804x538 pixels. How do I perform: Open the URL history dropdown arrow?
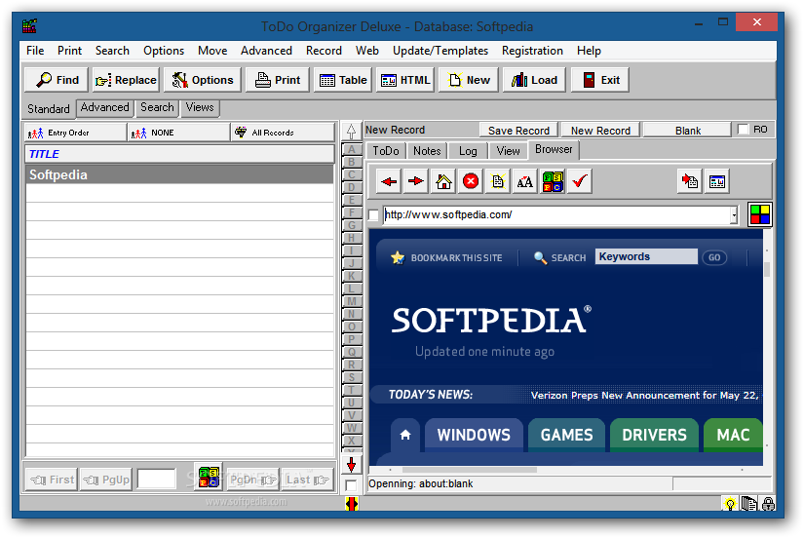pos(734,215)
